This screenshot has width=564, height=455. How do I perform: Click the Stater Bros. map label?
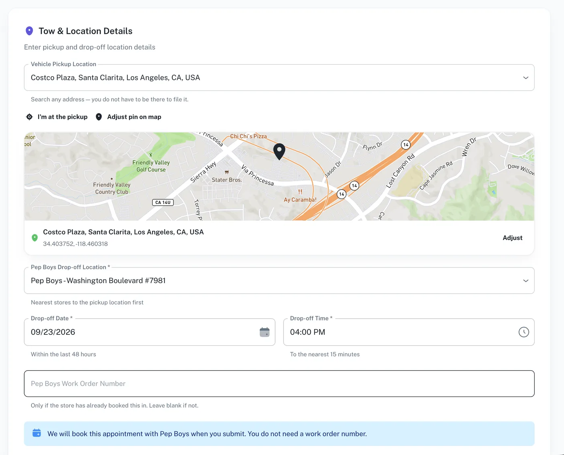point(227,180)
